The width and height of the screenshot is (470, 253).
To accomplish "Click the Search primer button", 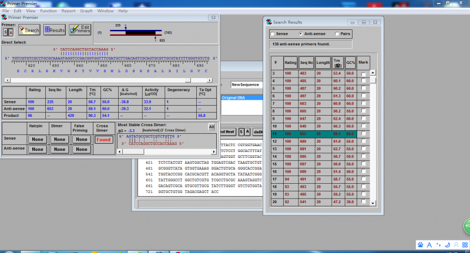I will click(29, 30).
